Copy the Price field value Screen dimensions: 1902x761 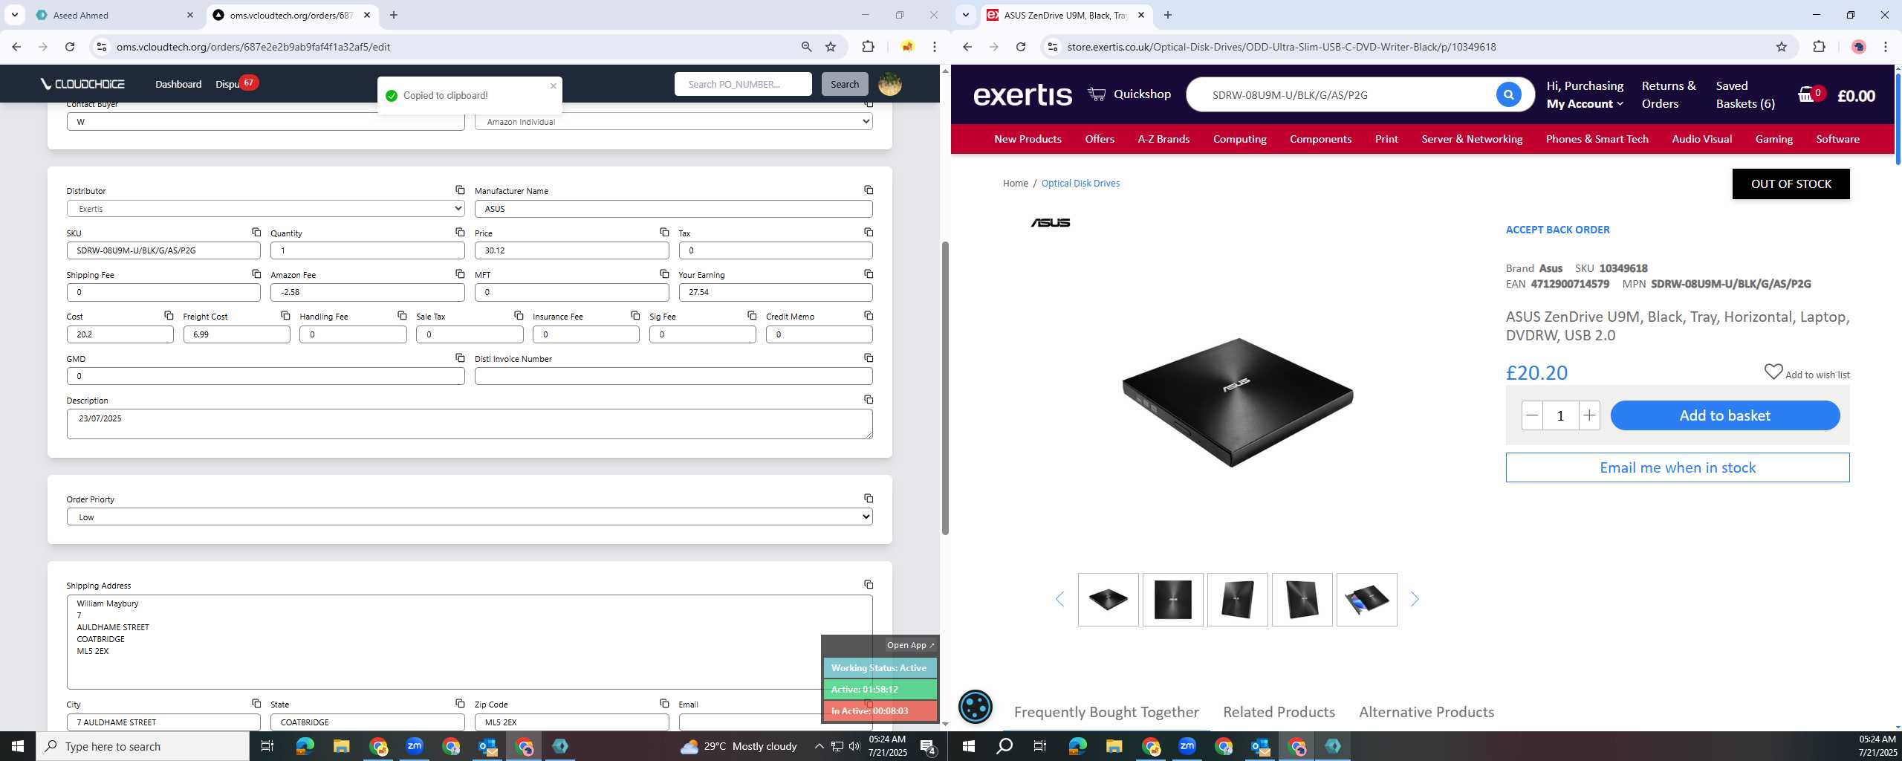click(x=664, y=233)
